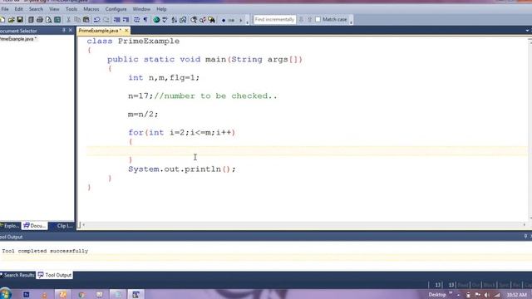Click the Find magnifier icon
This screenshot has height=299, width=532.
point(194,20)
